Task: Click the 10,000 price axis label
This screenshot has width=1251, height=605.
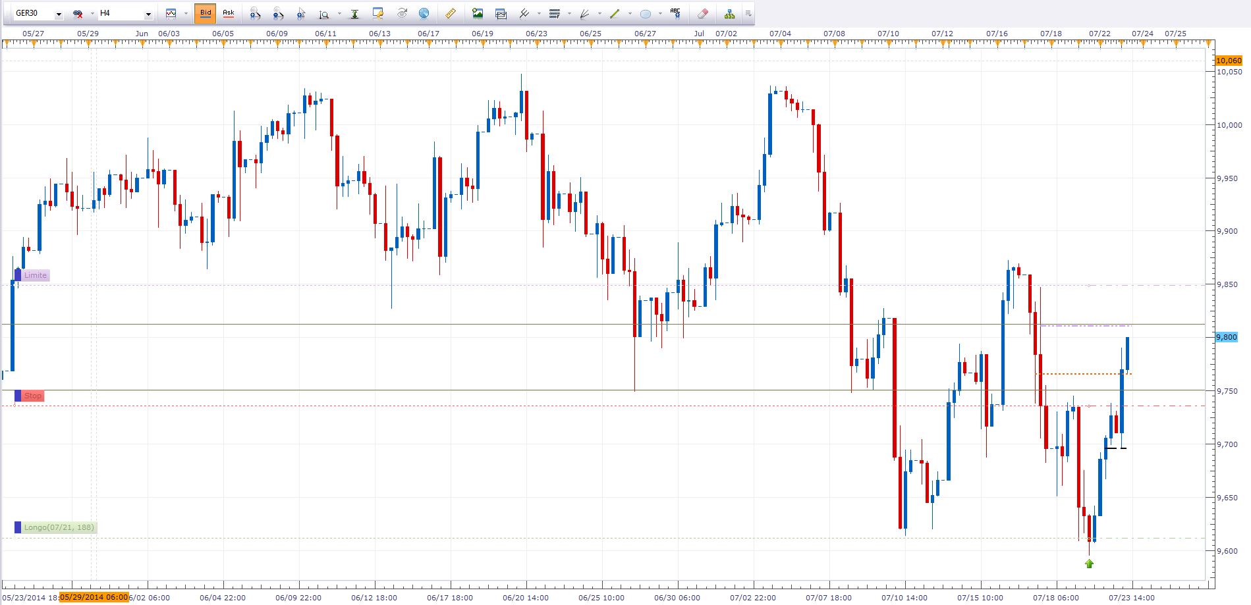Action: [x=1229, y=125]
